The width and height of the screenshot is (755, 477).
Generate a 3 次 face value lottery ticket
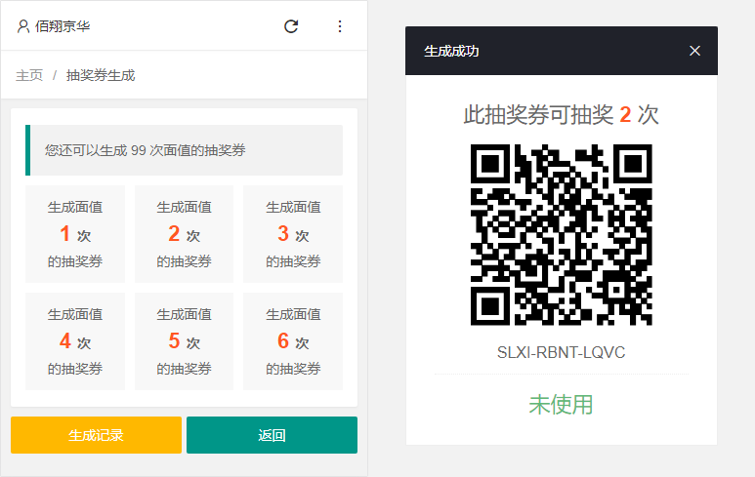(x=293, y=234)
